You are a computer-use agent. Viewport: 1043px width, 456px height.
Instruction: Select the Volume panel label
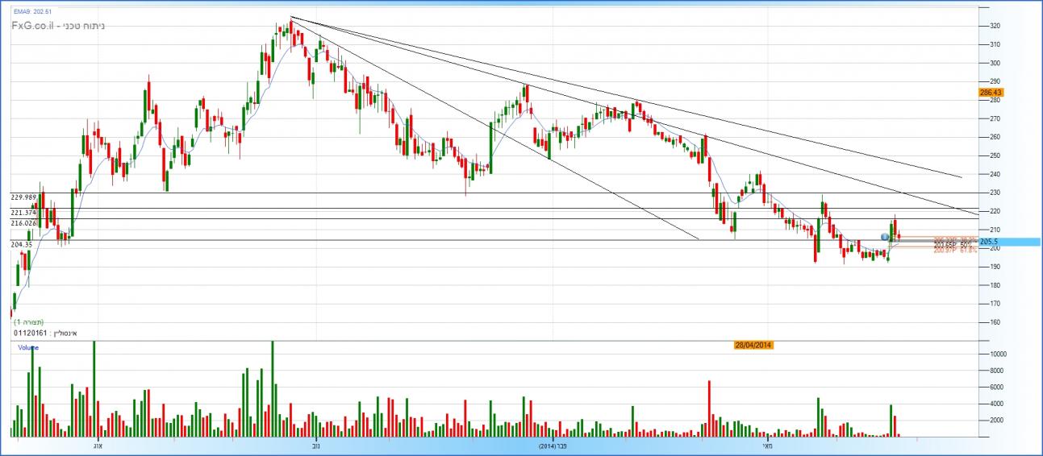click(x=29, y=348)
